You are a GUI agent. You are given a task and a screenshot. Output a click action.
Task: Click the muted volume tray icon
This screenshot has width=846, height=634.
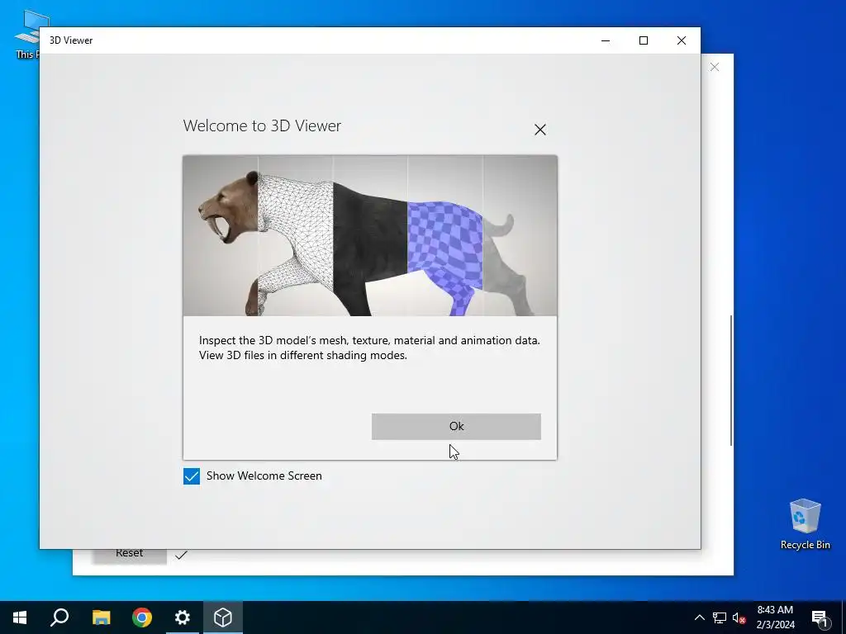point(739,617)
